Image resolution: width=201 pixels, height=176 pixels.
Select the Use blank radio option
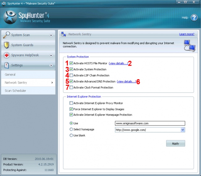tap(71, 135)
